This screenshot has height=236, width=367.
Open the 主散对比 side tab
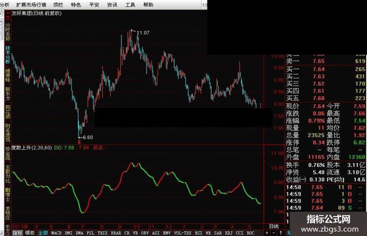tap(8, 174)
